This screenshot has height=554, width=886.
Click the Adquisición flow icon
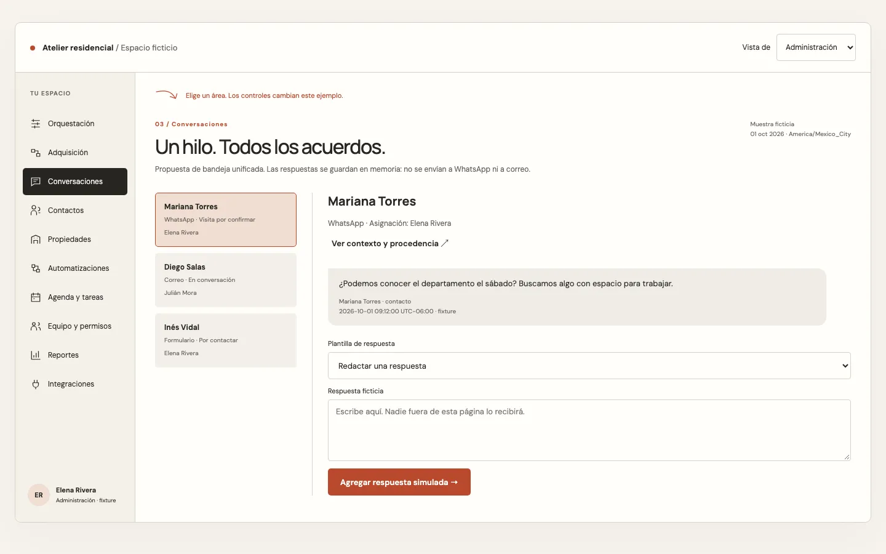coord(36,153)
